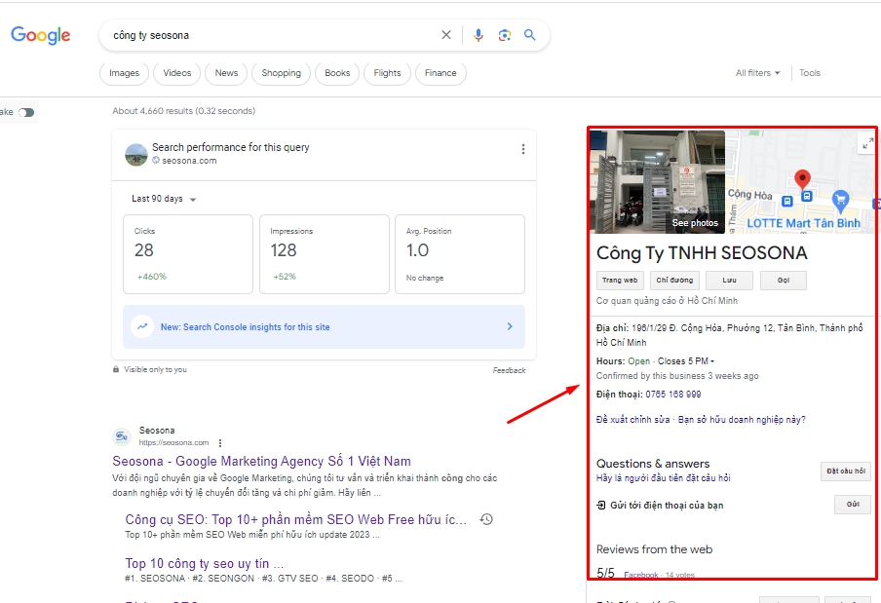The height and width of the screenshot is (603, 881).
Task: Expand business hours next to Closes 5 PM
Action: pyautogui.click(x=712, y=361)
